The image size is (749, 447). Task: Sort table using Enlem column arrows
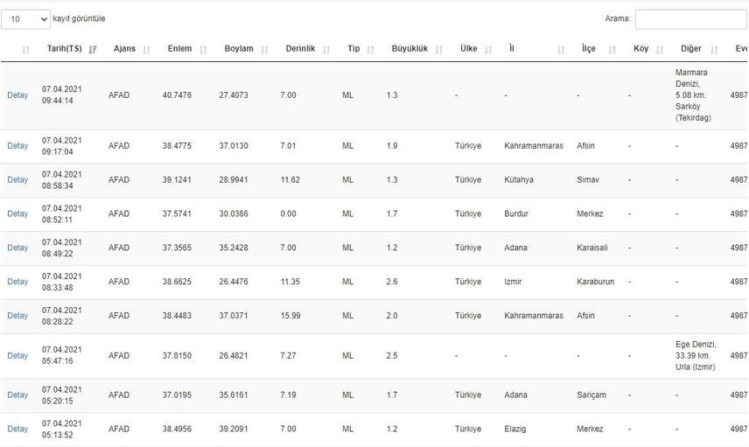coord(203,49)
